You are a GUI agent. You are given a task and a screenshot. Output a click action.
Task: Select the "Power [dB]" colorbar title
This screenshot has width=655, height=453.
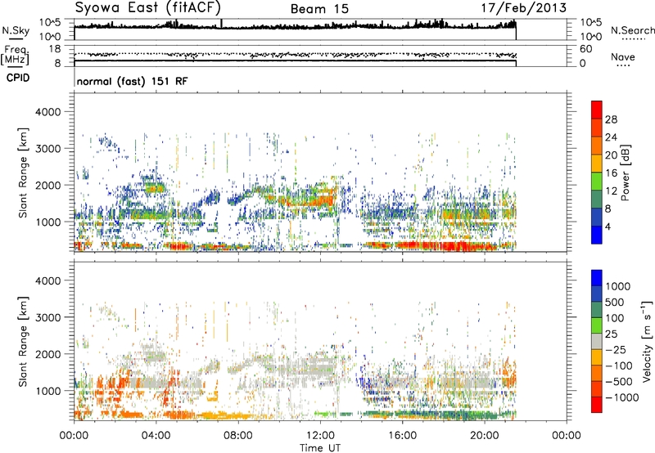click(625, 173)
